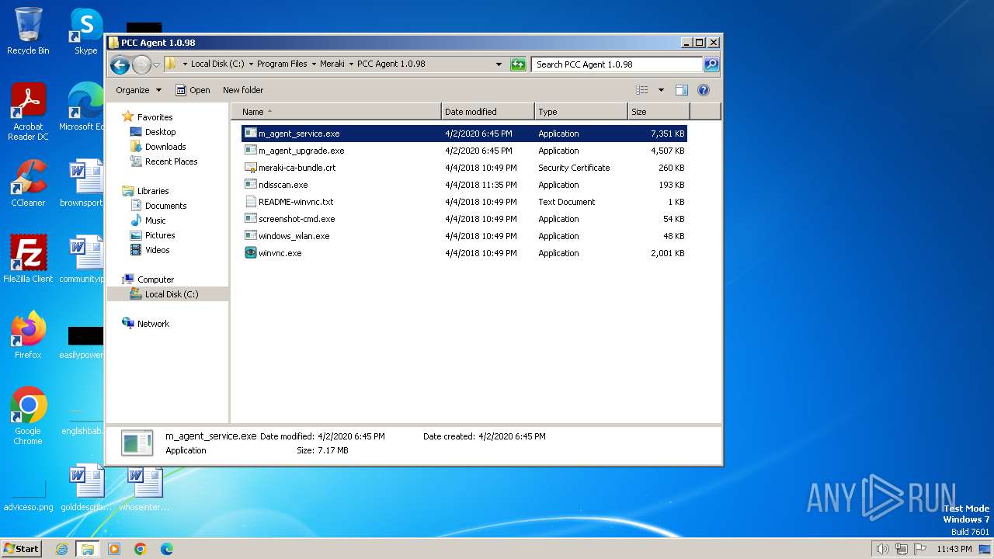The height and width of the screenshot is (559, 994).
Task: Click the refresh button beside address bar
Action: [518, 64]
